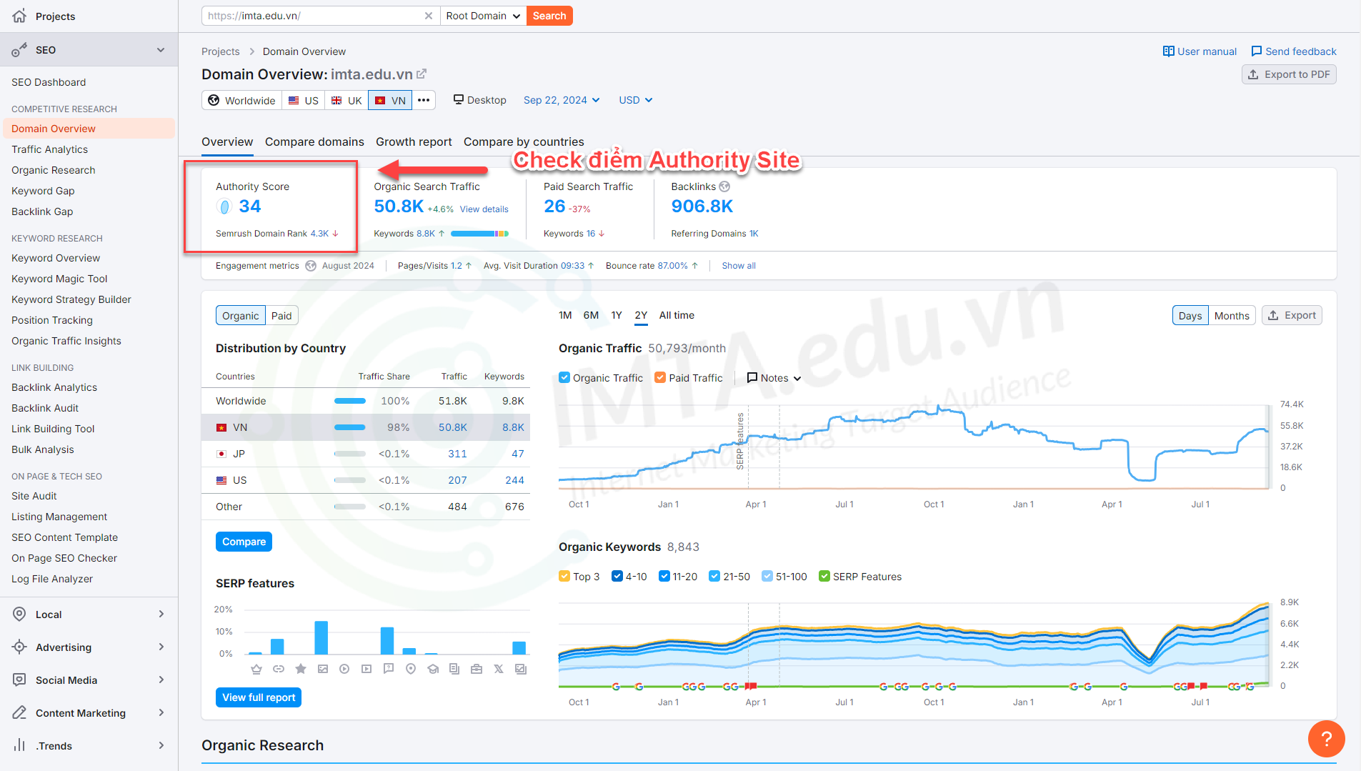1361x771 pixels.
Task: Click the VN traffic share bar
Action: point(350,427)
